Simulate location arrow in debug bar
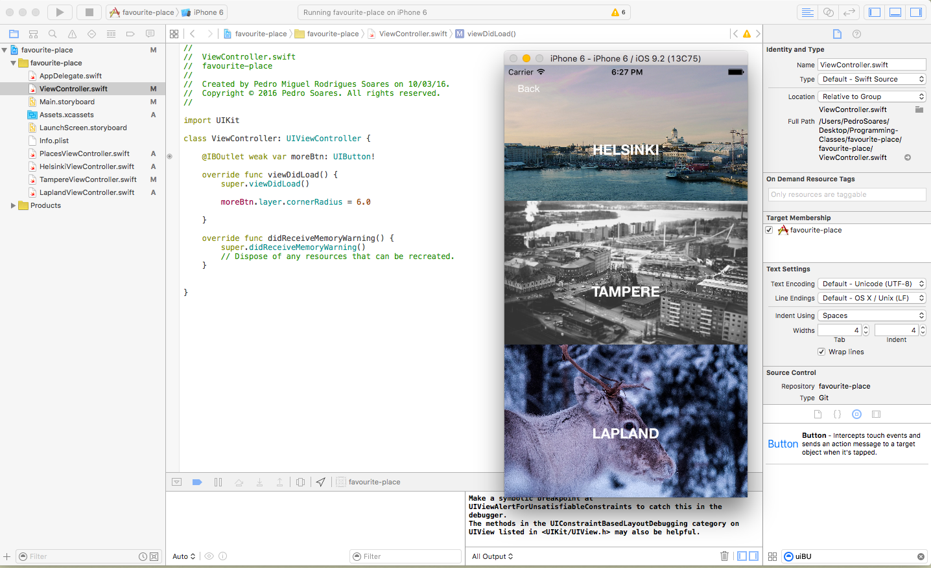 pyautogui.click(x=320, y=482)
